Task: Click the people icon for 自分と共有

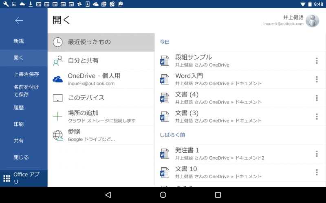Action: (x=58, y=60)
